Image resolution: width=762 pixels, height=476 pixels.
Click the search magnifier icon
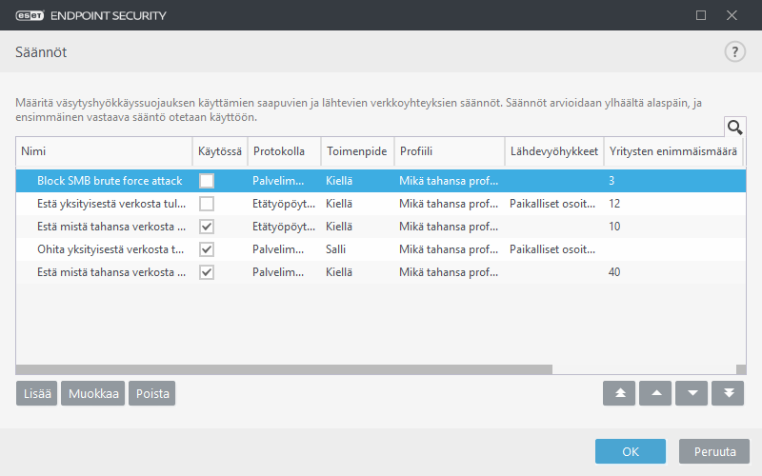coord(734,128)
